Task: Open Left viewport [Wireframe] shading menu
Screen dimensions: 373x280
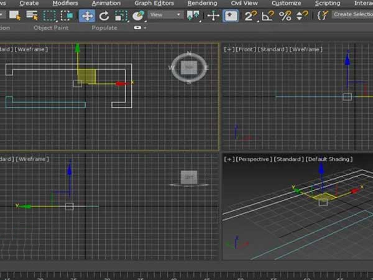Action: (32, 159)
